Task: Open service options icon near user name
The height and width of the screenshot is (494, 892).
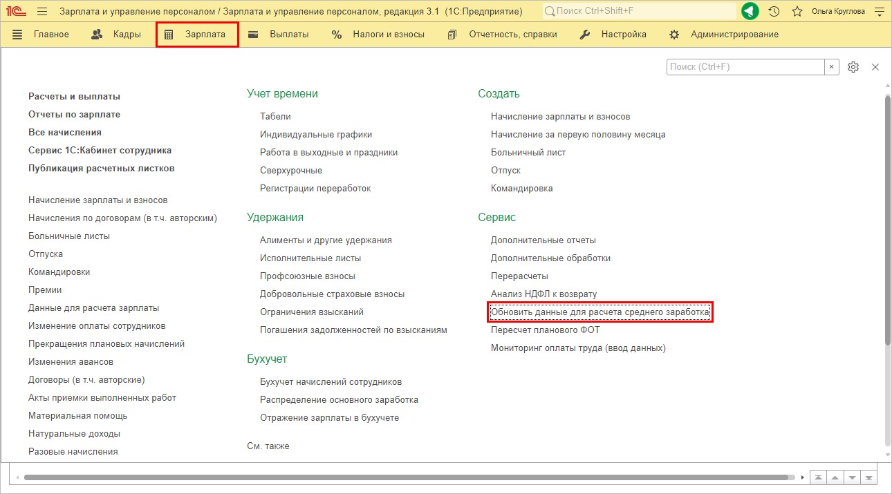Action: 880,11
